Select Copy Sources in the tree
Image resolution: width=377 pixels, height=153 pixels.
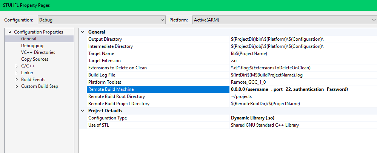click(x=35, y=59)
